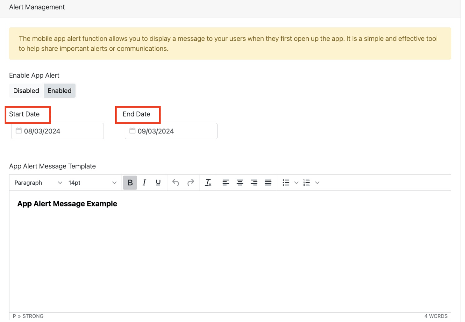Click the App Alert Message Template label
The height and width of the screenshot is (322, 465).
[53, 166]
